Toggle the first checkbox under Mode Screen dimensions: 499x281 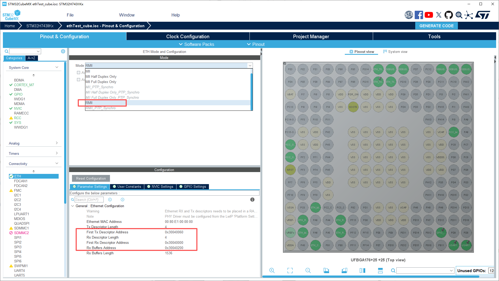tap(79, 73)
